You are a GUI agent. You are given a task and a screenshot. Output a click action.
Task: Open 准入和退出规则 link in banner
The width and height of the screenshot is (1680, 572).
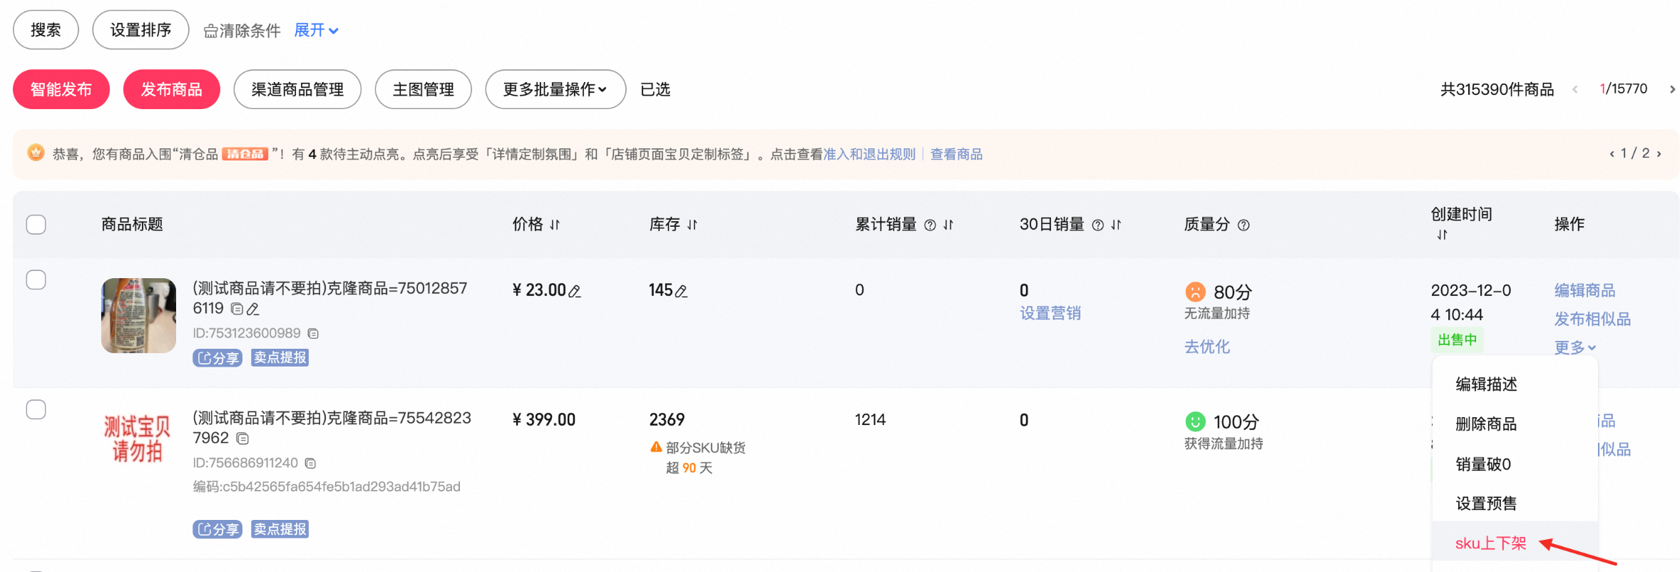tap(869, 154)
